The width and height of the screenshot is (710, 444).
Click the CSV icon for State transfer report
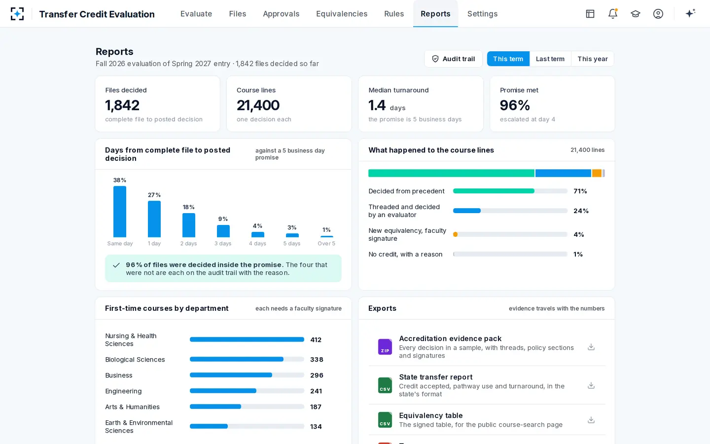(385, 385)
